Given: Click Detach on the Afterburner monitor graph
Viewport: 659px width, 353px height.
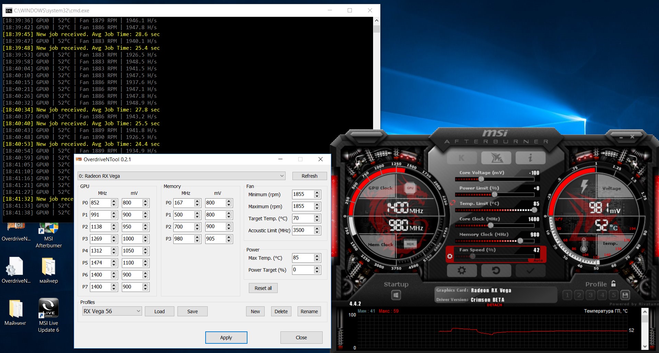Looking at the screenshot, I should click(494, 305).
